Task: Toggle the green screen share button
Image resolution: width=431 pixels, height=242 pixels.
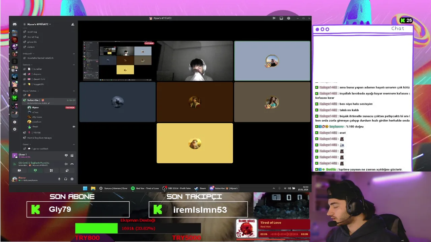Action: pyautogui.click(x=35, y=170)
